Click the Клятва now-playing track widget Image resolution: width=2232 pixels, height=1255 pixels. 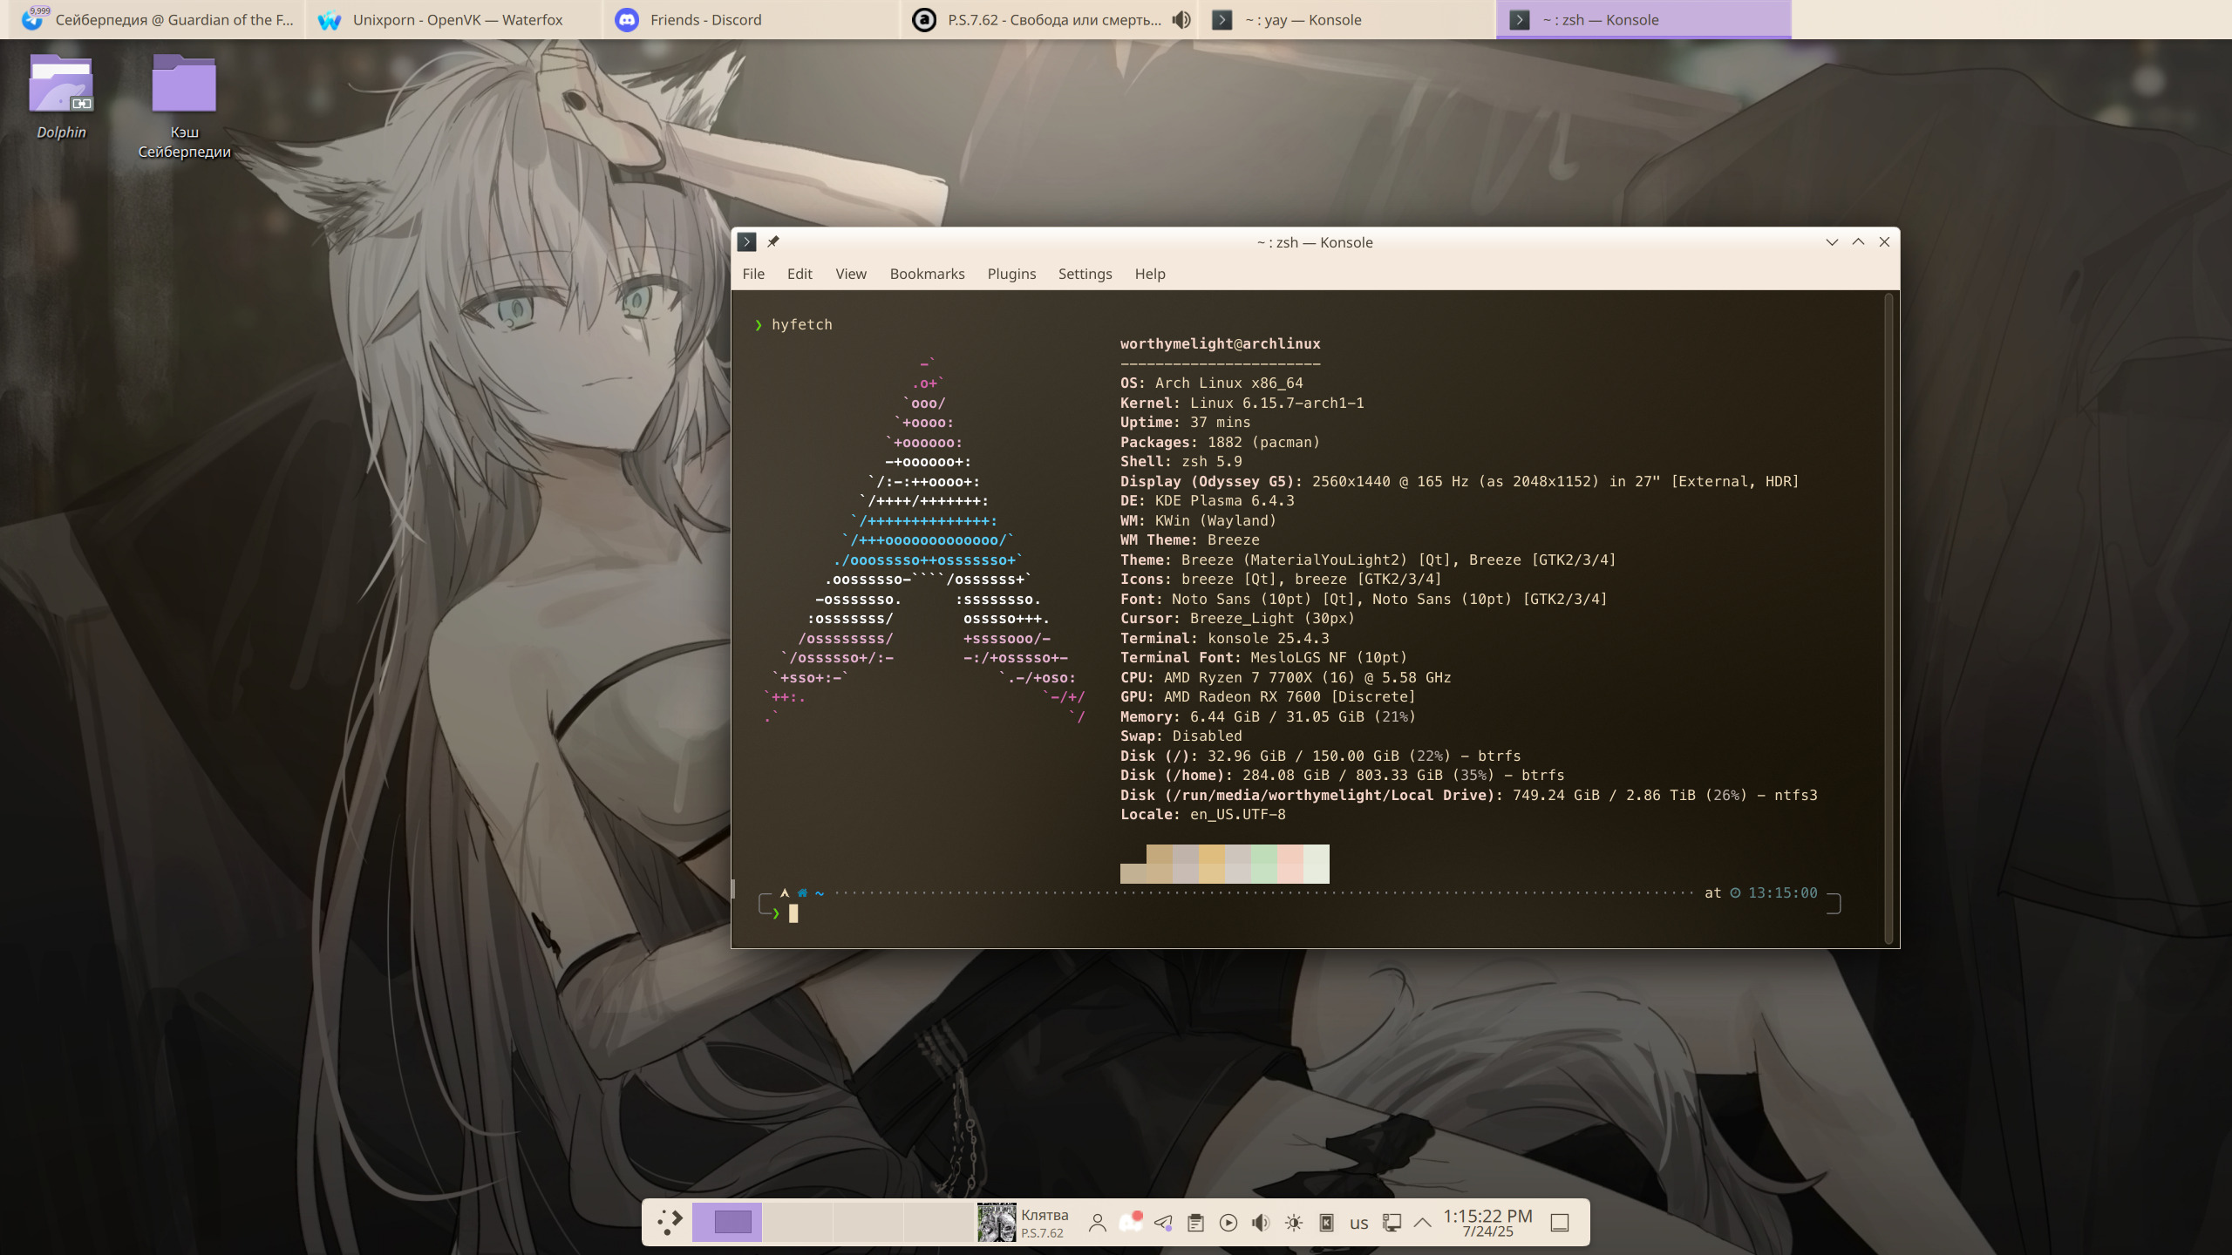[1024, 1223]
